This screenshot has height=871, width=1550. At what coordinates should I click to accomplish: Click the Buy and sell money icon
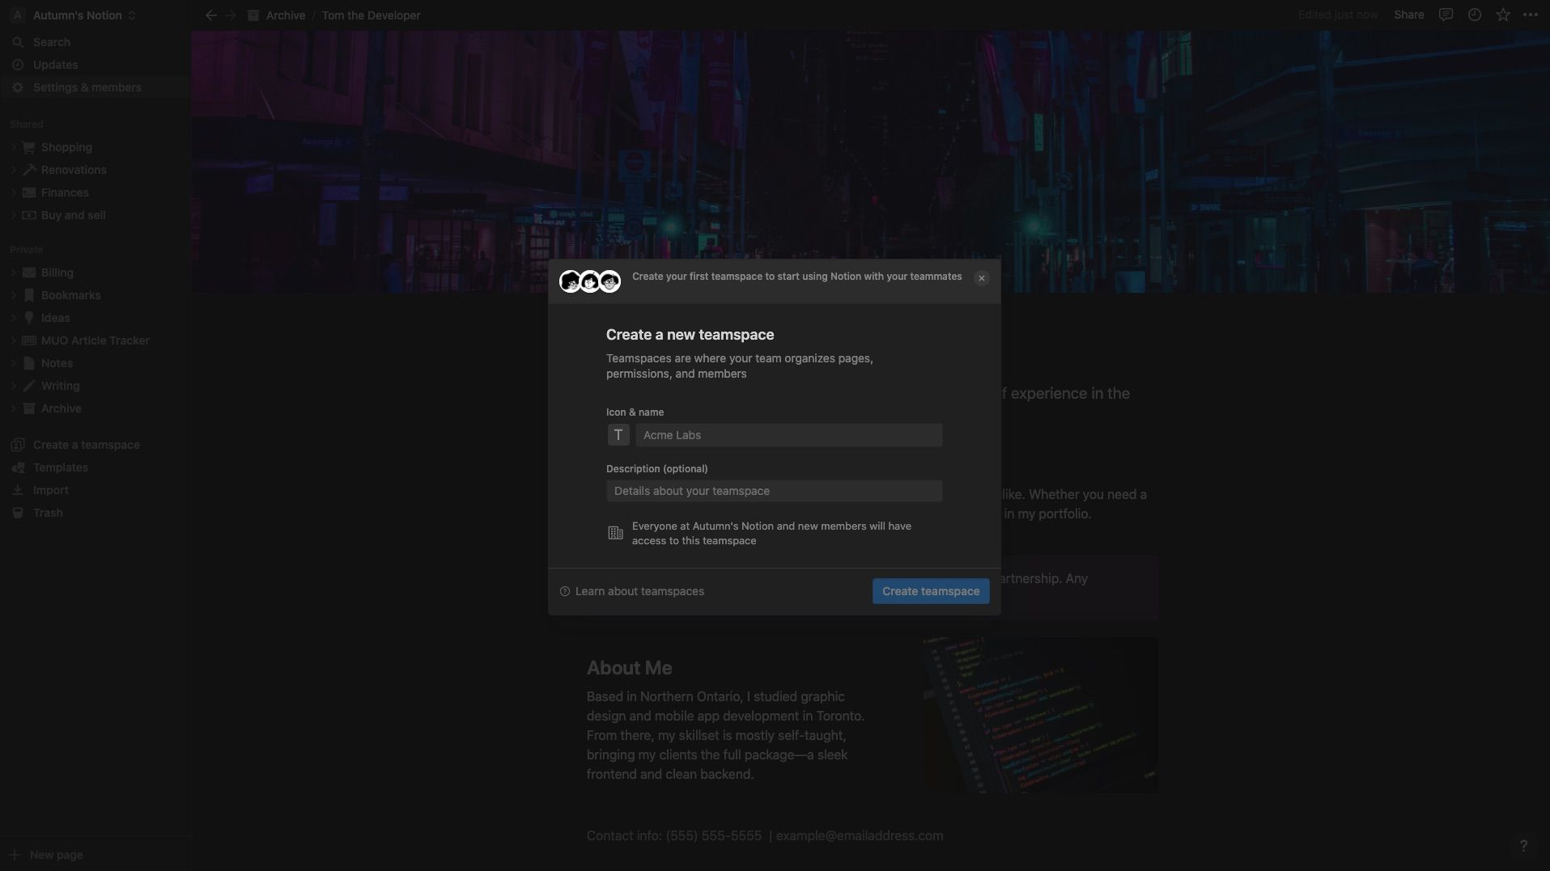[29, 215]
